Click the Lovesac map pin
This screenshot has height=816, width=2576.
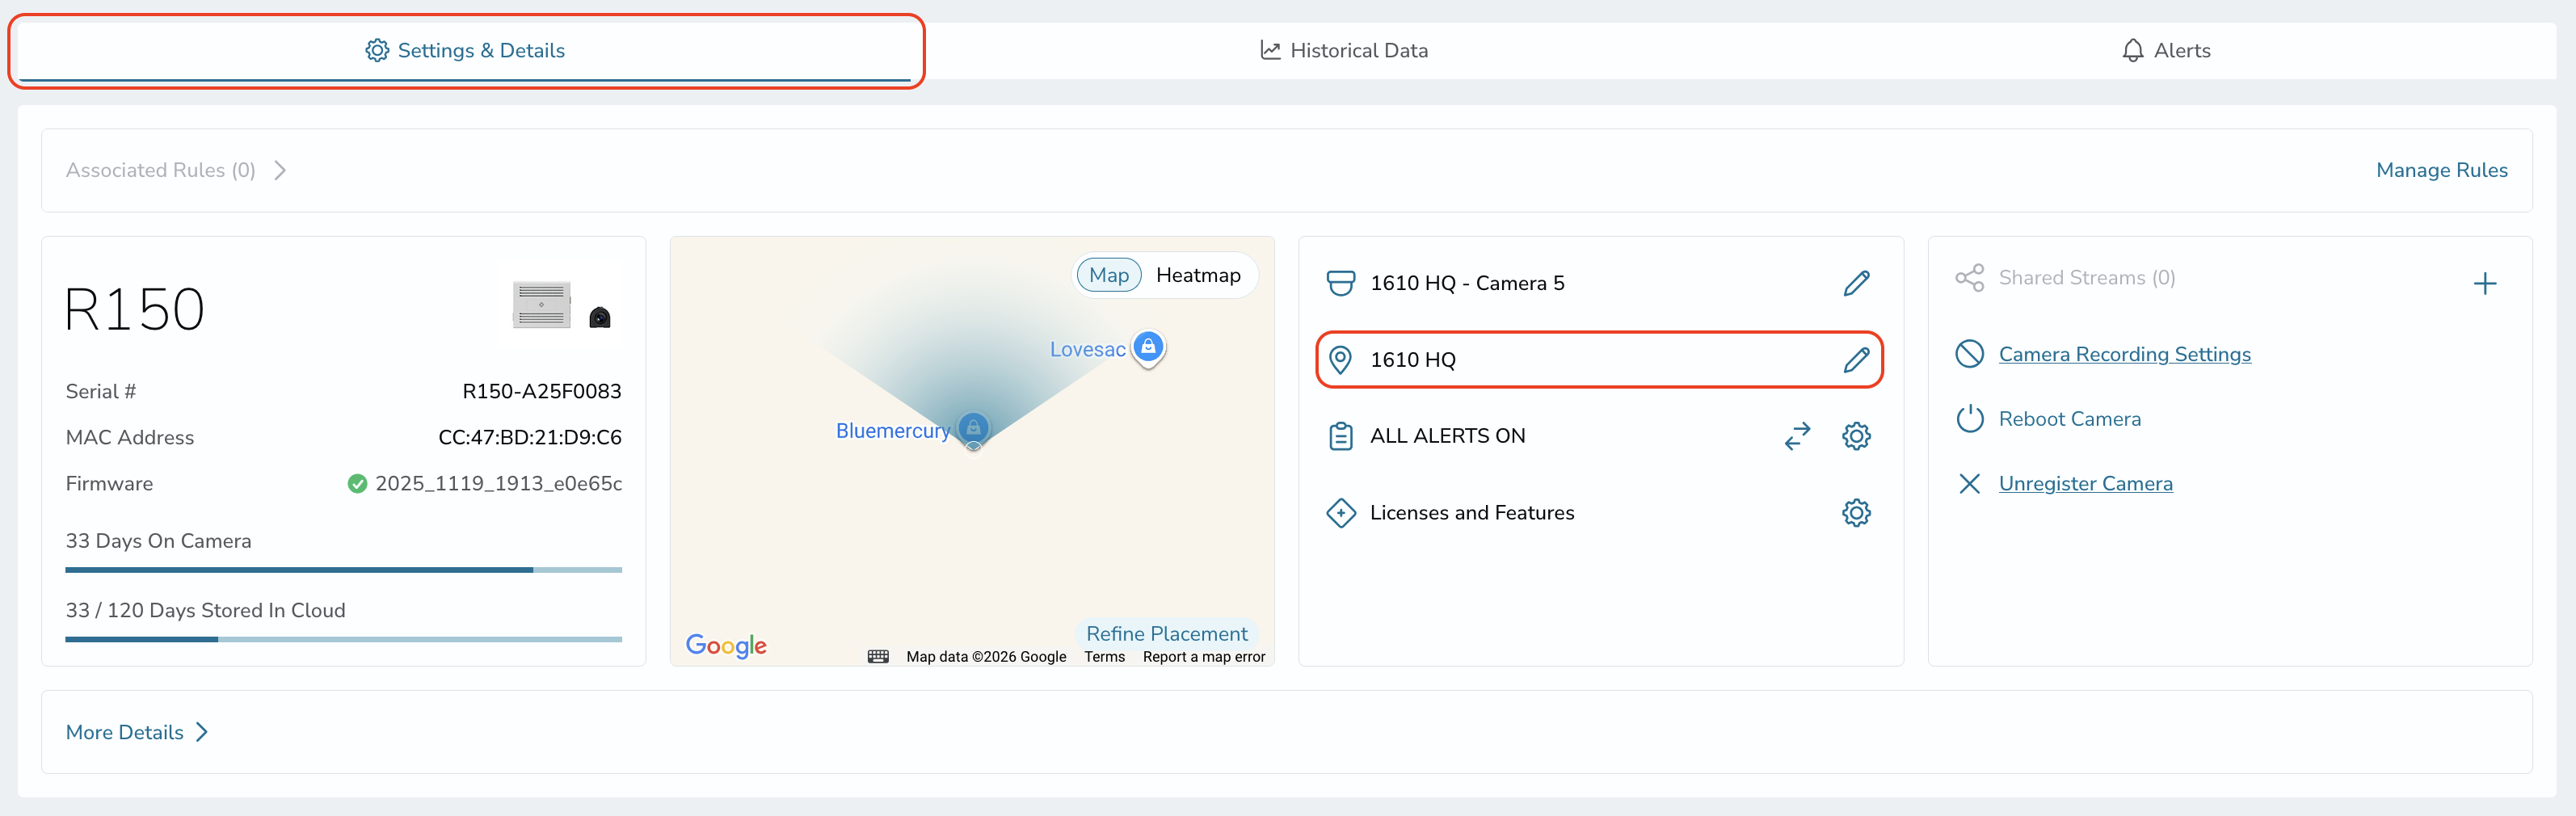click(1149, 348)
